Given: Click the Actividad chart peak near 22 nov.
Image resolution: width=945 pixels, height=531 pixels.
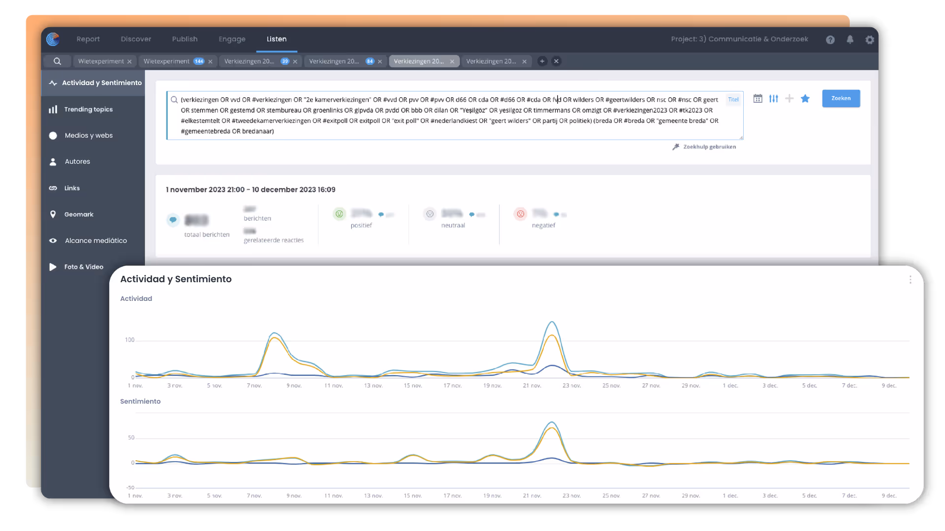Looking at the screenshot, I should click(x=552, y=323).
